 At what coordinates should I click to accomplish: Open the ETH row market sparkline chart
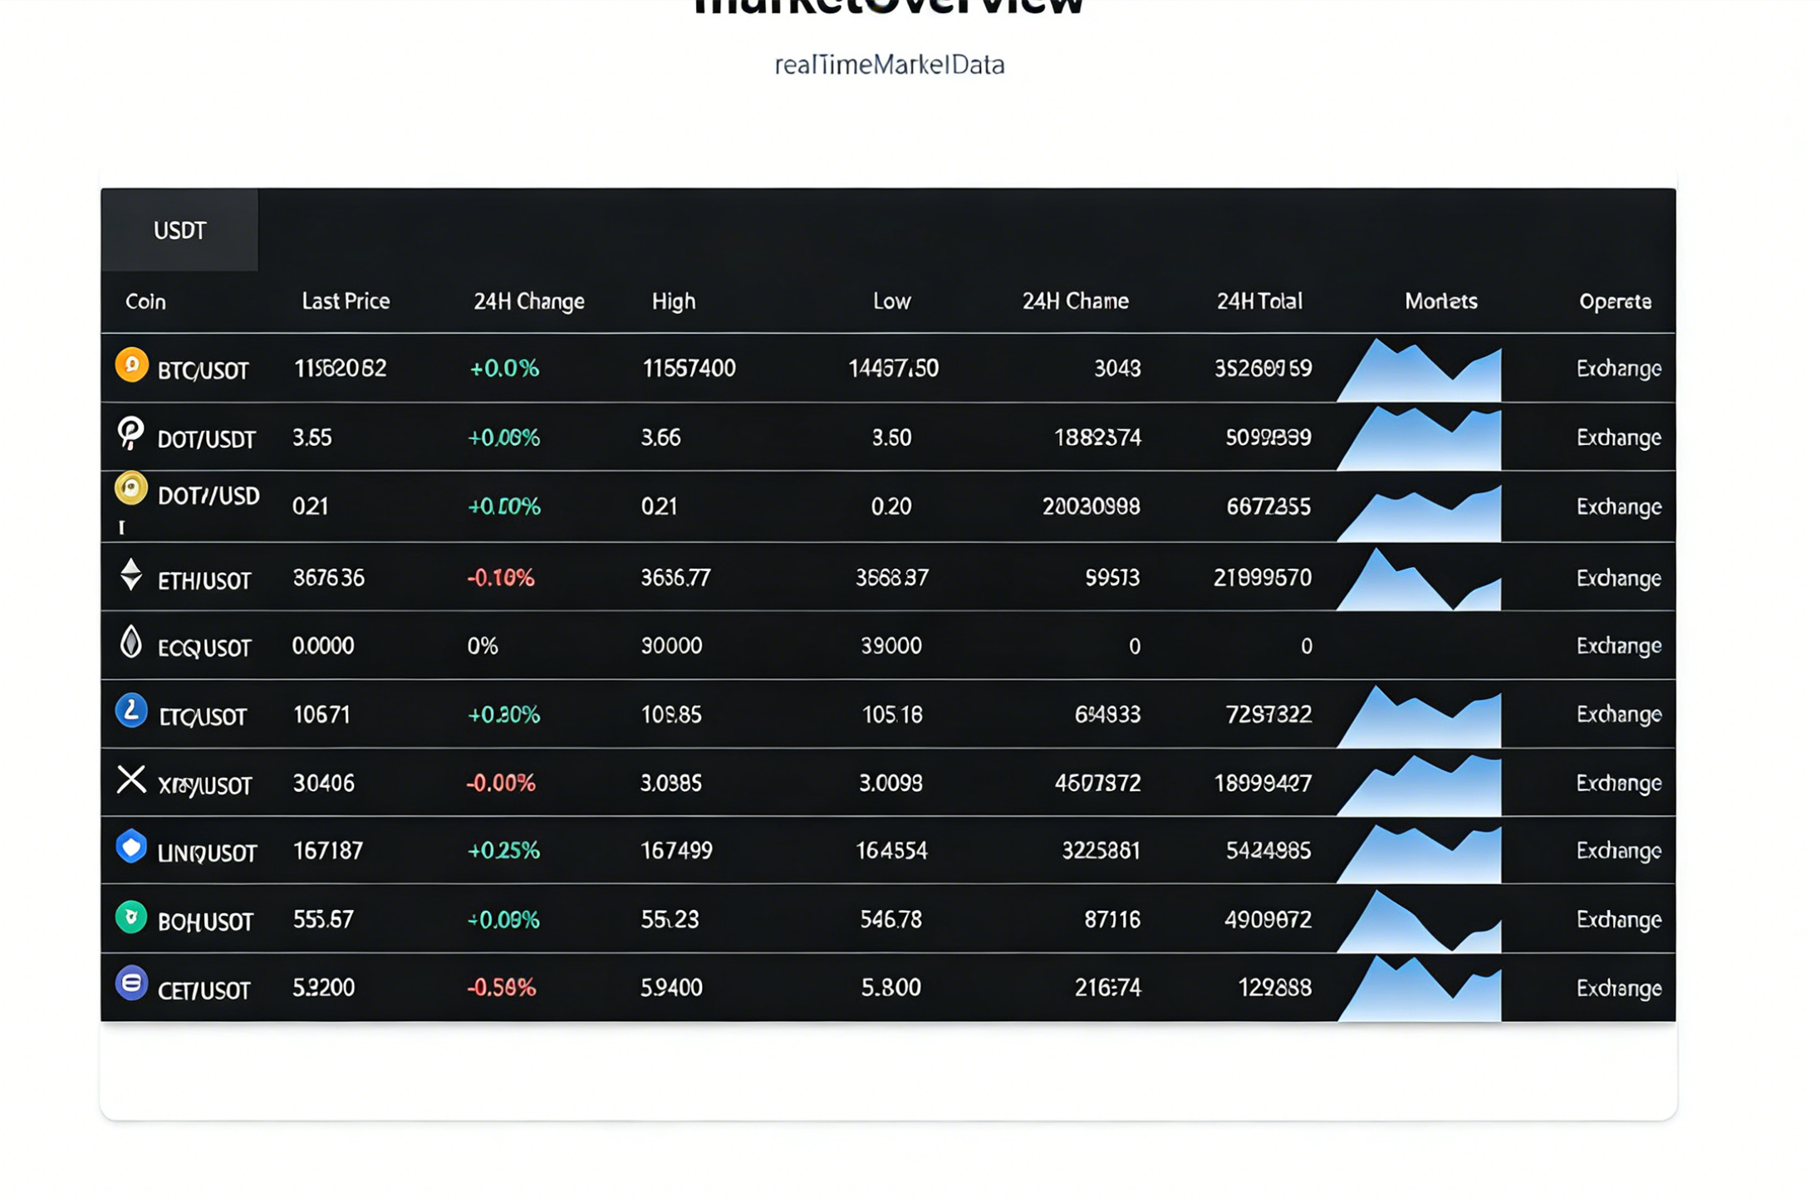pos(1419,581)
